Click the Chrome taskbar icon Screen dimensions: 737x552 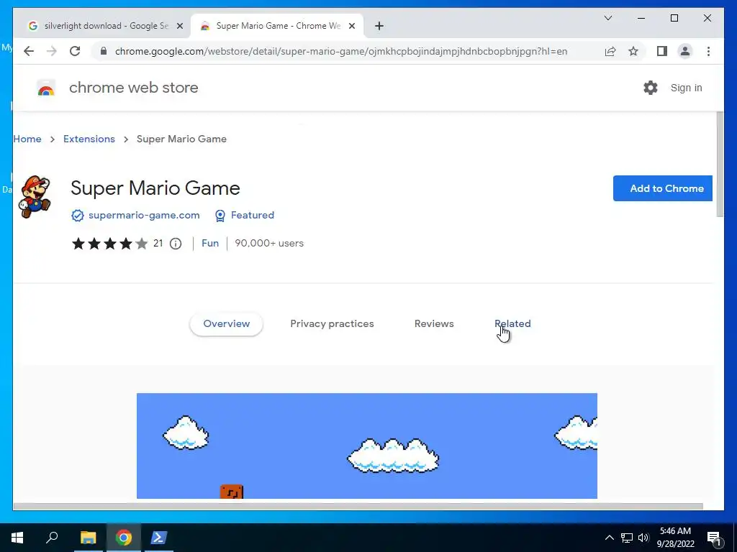124,538
